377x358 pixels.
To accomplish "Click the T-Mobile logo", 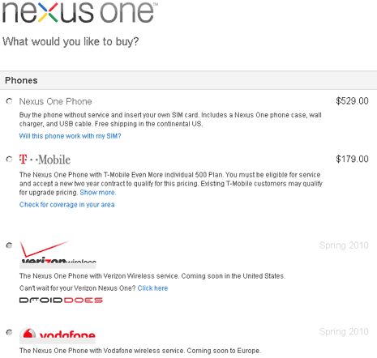I will [45, 160].
